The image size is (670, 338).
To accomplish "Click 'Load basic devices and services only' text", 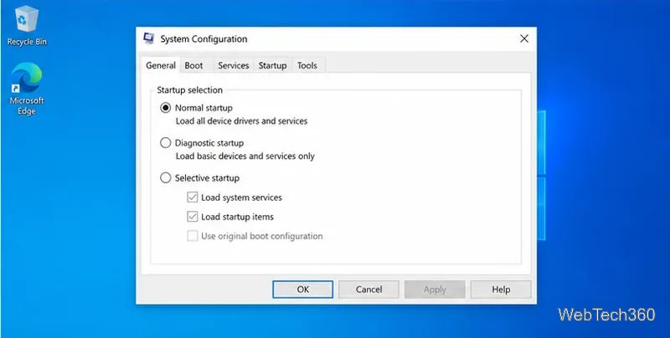I will coord(245,156).
